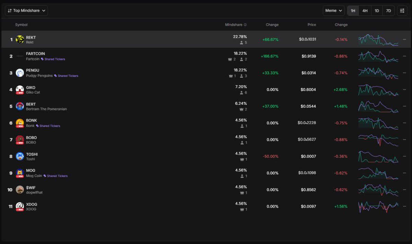Click FARTCOIN change value +166.67%
The height and width of the screenshot is (244, 412).
270,56
